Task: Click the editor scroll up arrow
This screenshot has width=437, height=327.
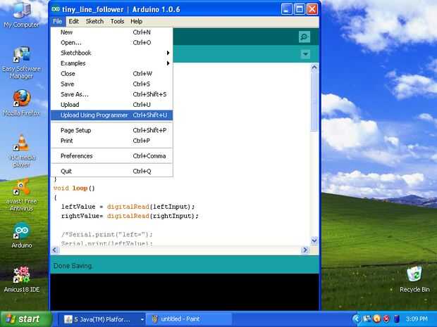Action: pyautogui.click(x=314, y=68)
